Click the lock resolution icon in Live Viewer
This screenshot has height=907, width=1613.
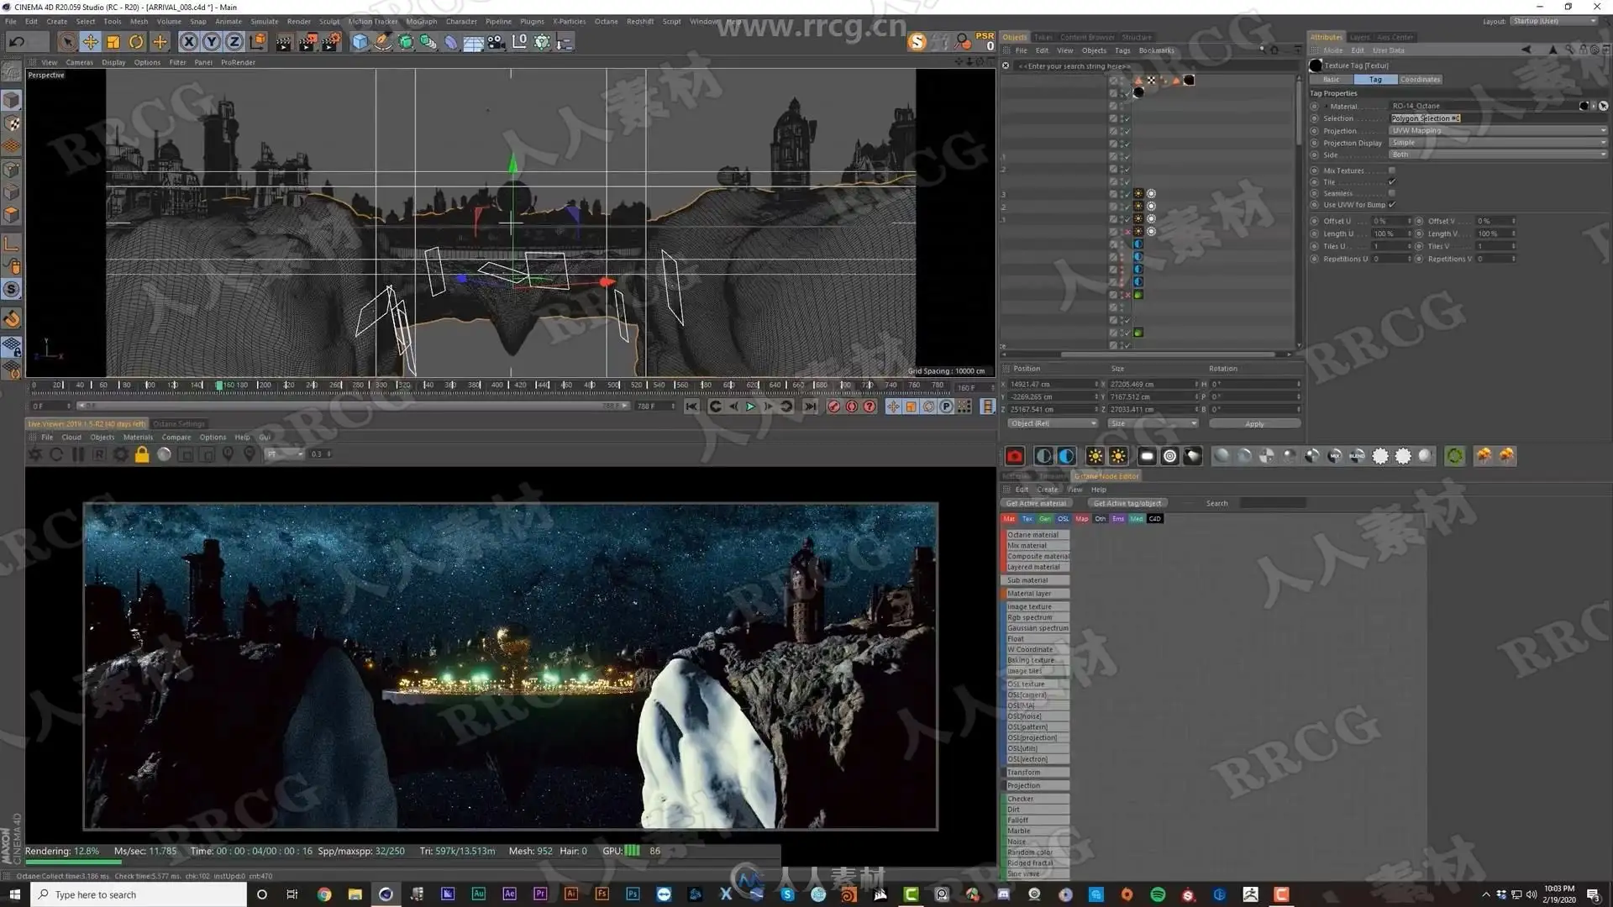pos(142,454)
